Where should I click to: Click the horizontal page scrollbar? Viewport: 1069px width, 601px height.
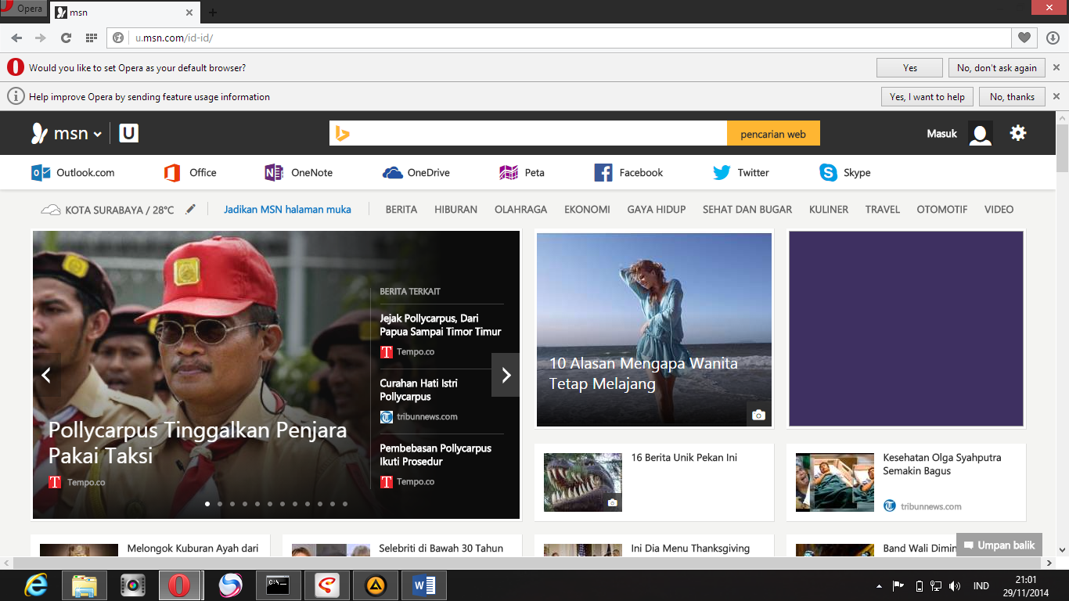527,563
